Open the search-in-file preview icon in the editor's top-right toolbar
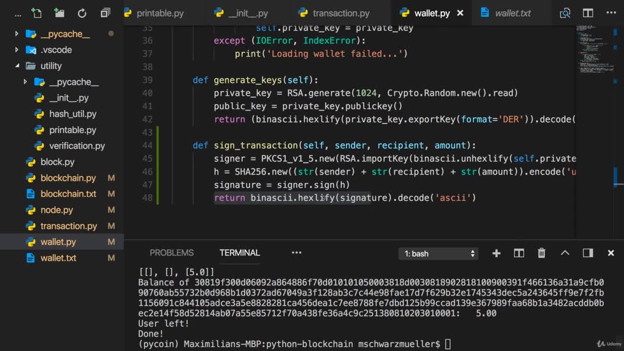Image resolution: width=624 pixels, height=351 pixels. (x=565, y=13)
